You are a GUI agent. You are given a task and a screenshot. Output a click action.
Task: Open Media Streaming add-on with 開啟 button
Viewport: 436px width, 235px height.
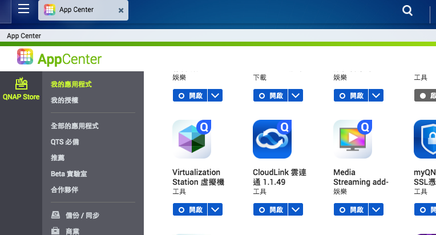[351, 209]
